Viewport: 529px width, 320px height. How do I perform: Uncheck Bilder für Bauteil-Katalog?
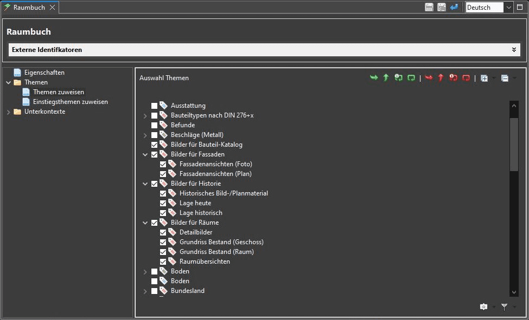(x=155, y=145)
